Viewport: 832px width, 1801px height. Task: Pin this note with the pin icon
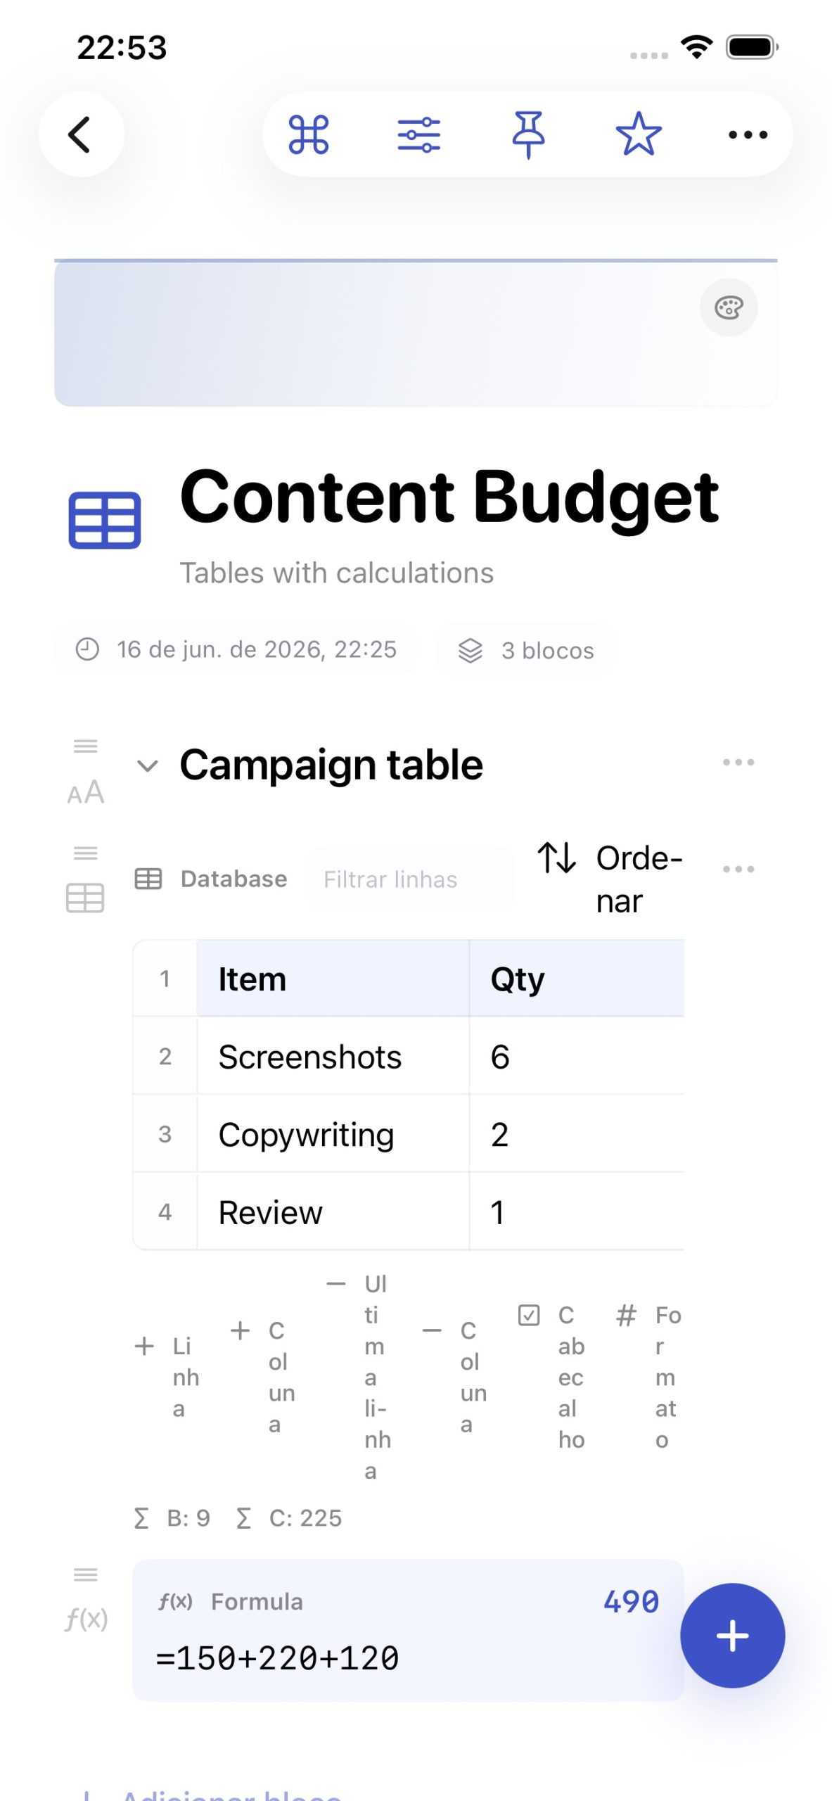coord(528,134)
